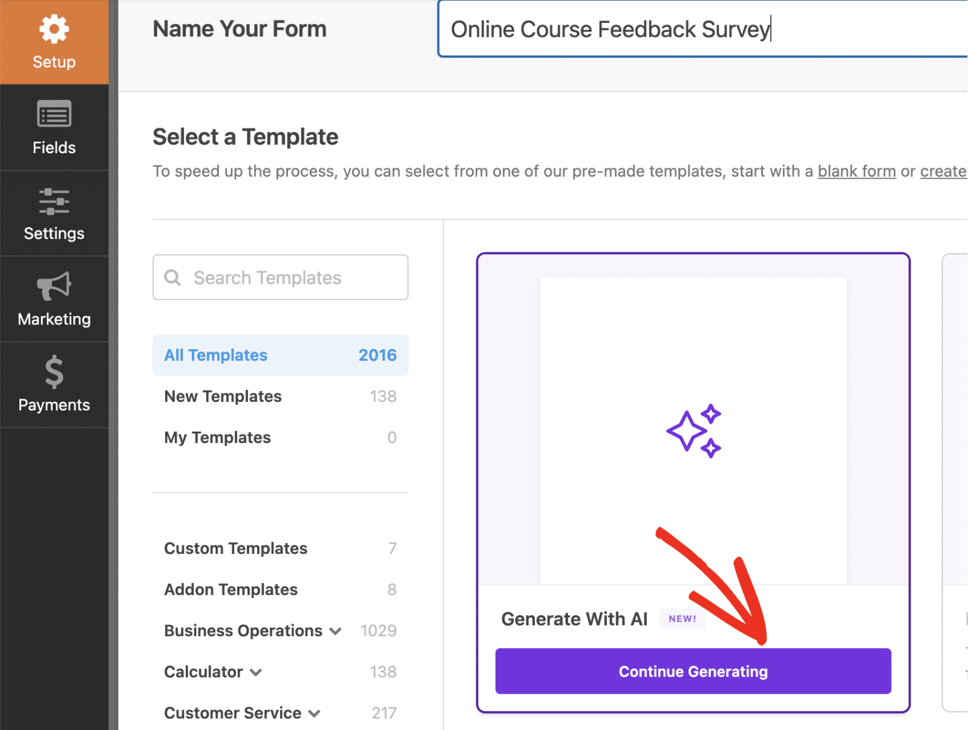968x730 pixels.
Task: Expand Business Operations category
Action: 336,631
